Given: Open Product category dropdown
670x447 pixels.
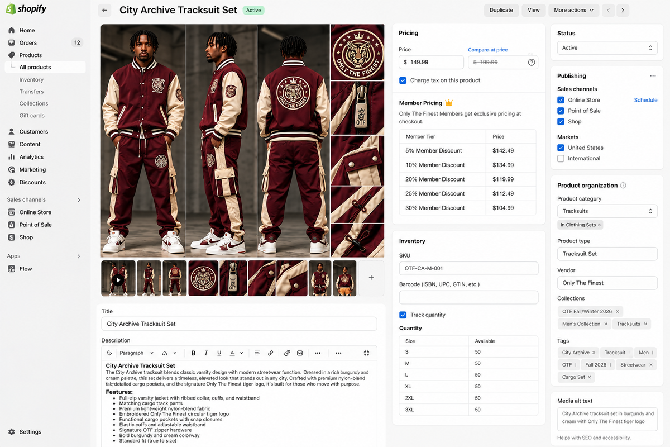Looking at the screenshot, I should pyautogui.click(x=607, y=211).
